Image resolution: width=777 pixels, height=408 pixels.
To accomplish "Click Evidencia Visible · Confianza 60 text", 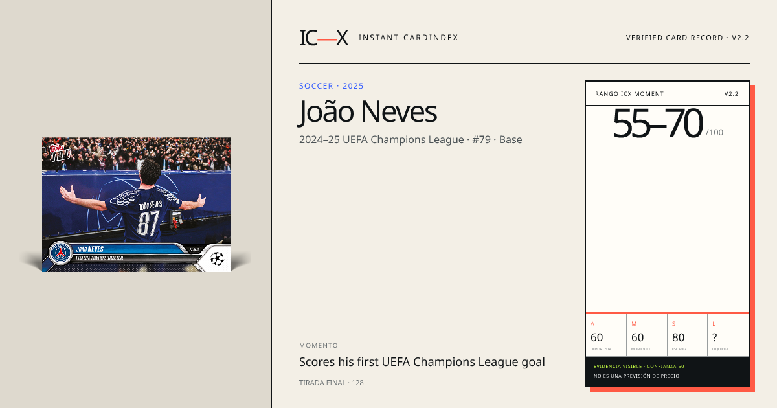I will click(639, 366).
